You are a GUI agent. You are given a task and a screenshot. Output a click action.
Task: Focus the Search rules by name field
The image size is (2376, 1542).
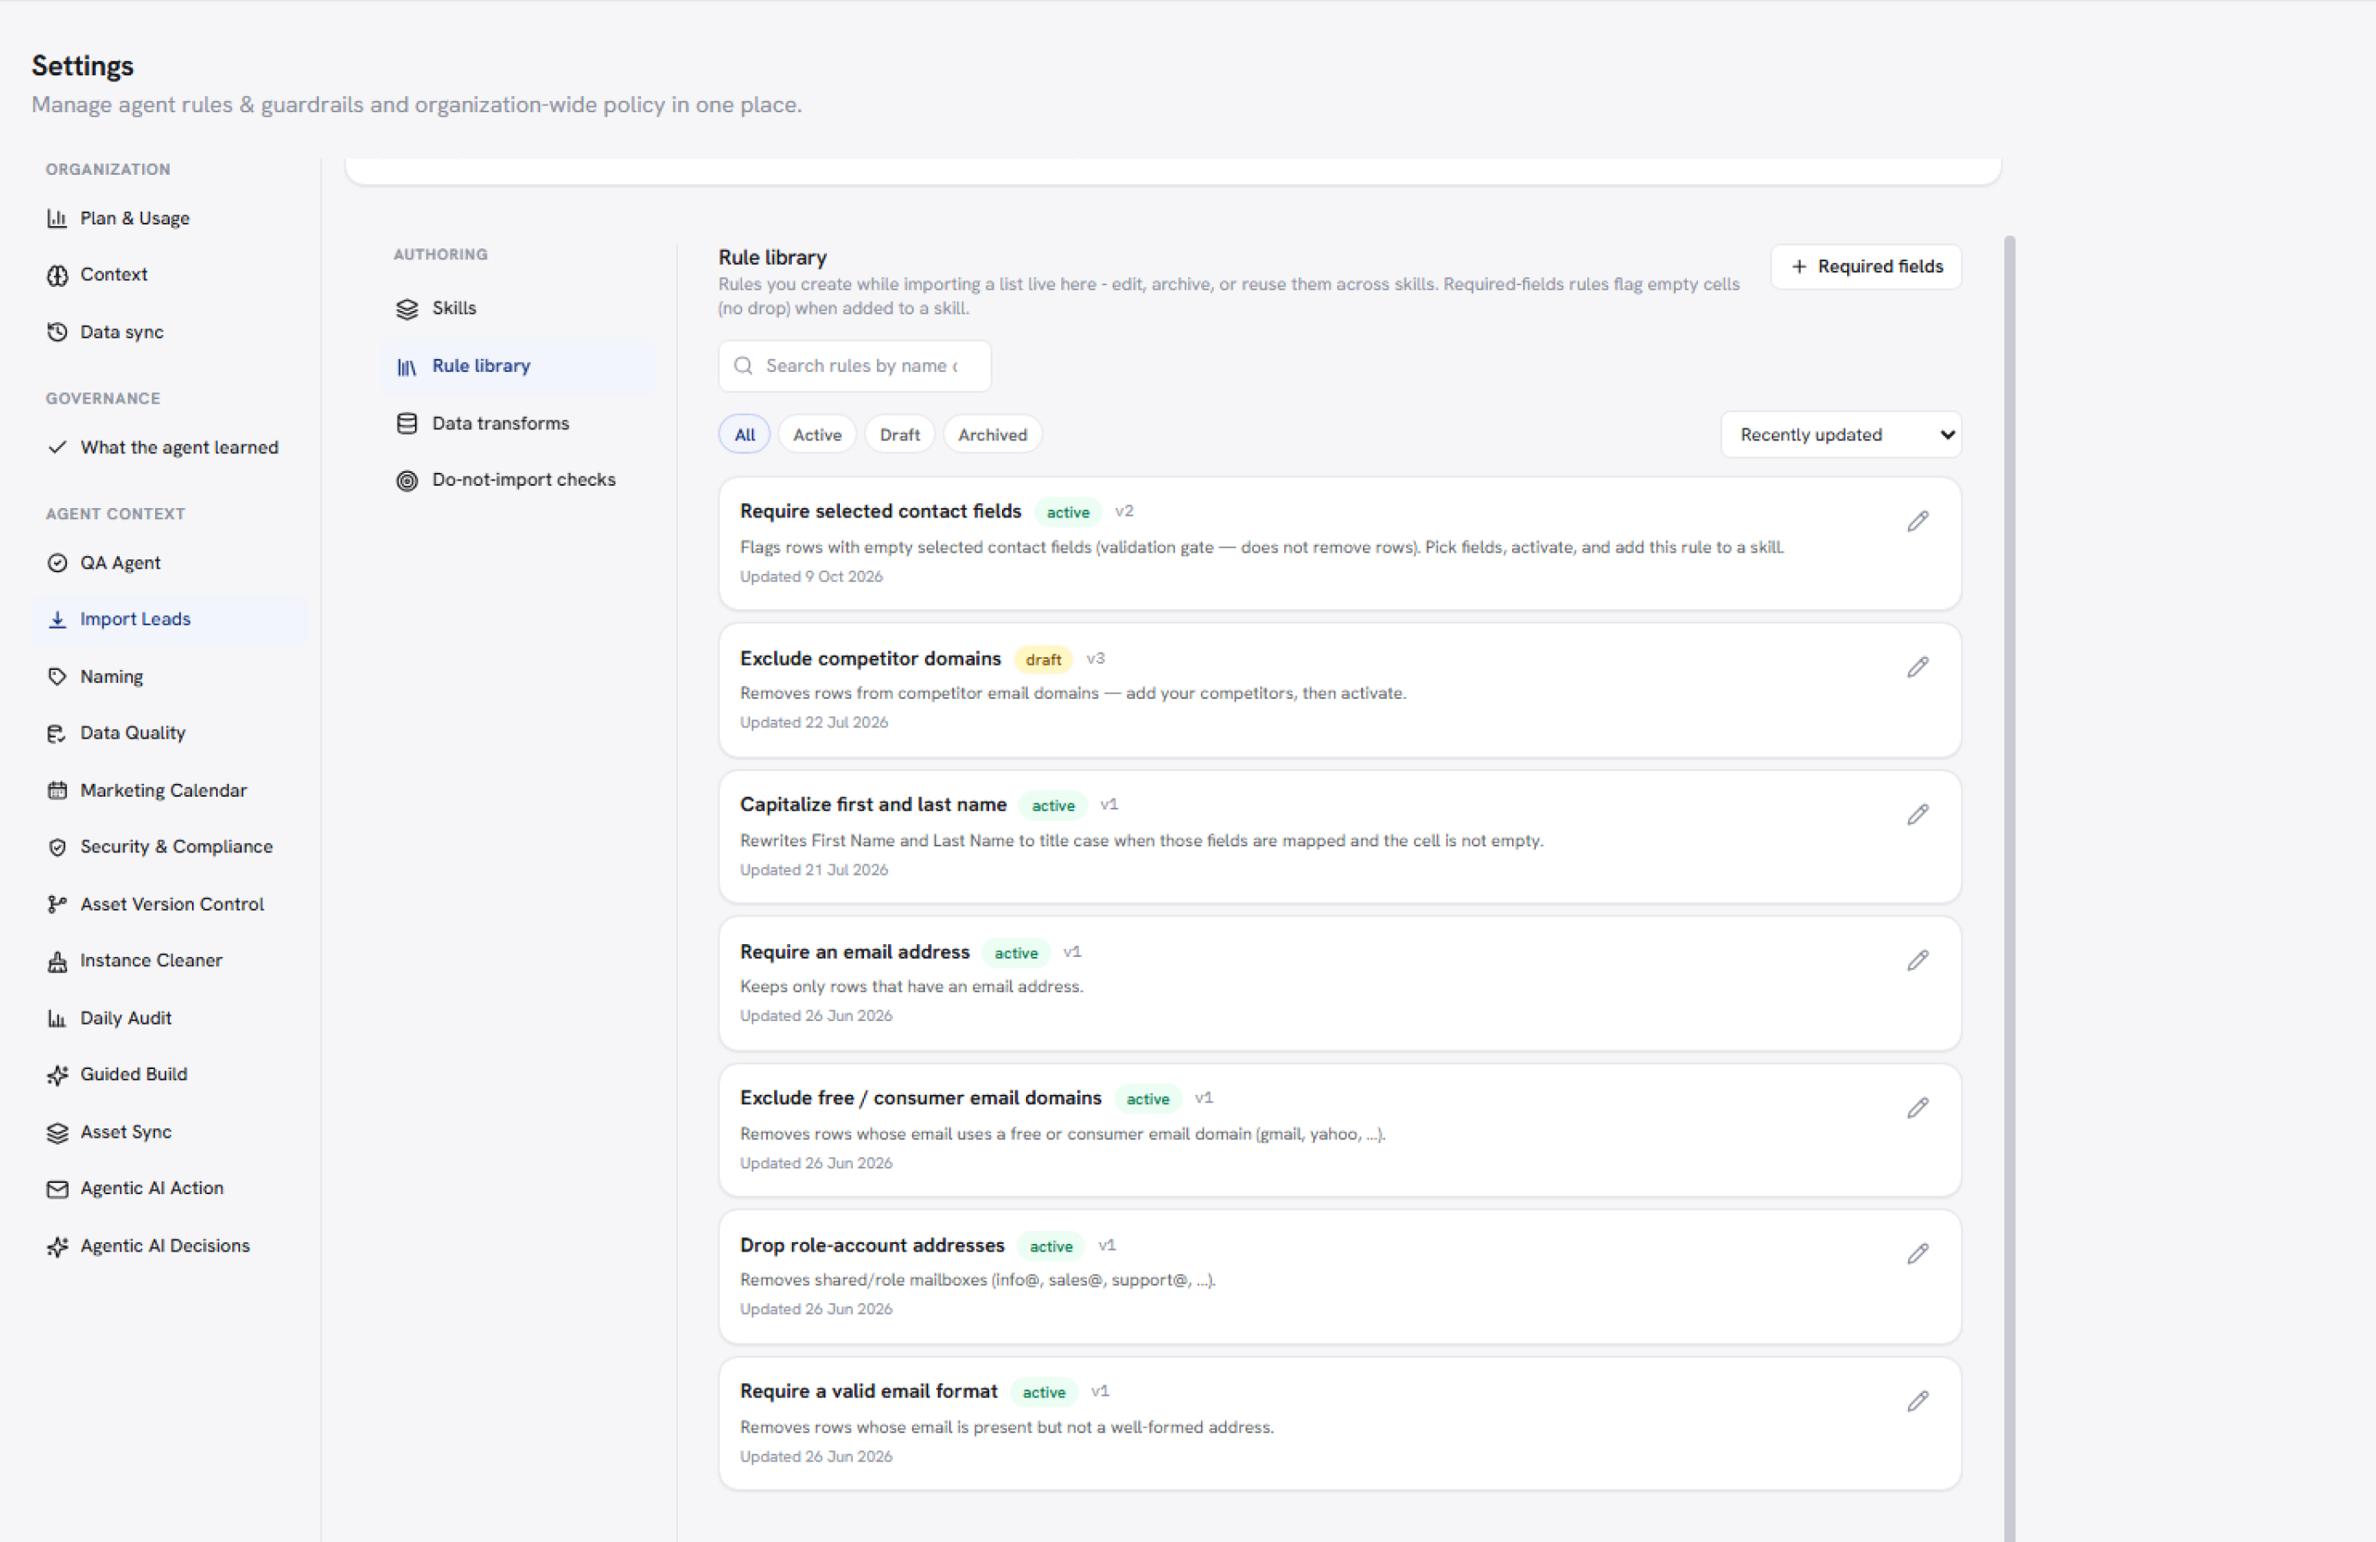pyautogui.click(x=855, y=367)
